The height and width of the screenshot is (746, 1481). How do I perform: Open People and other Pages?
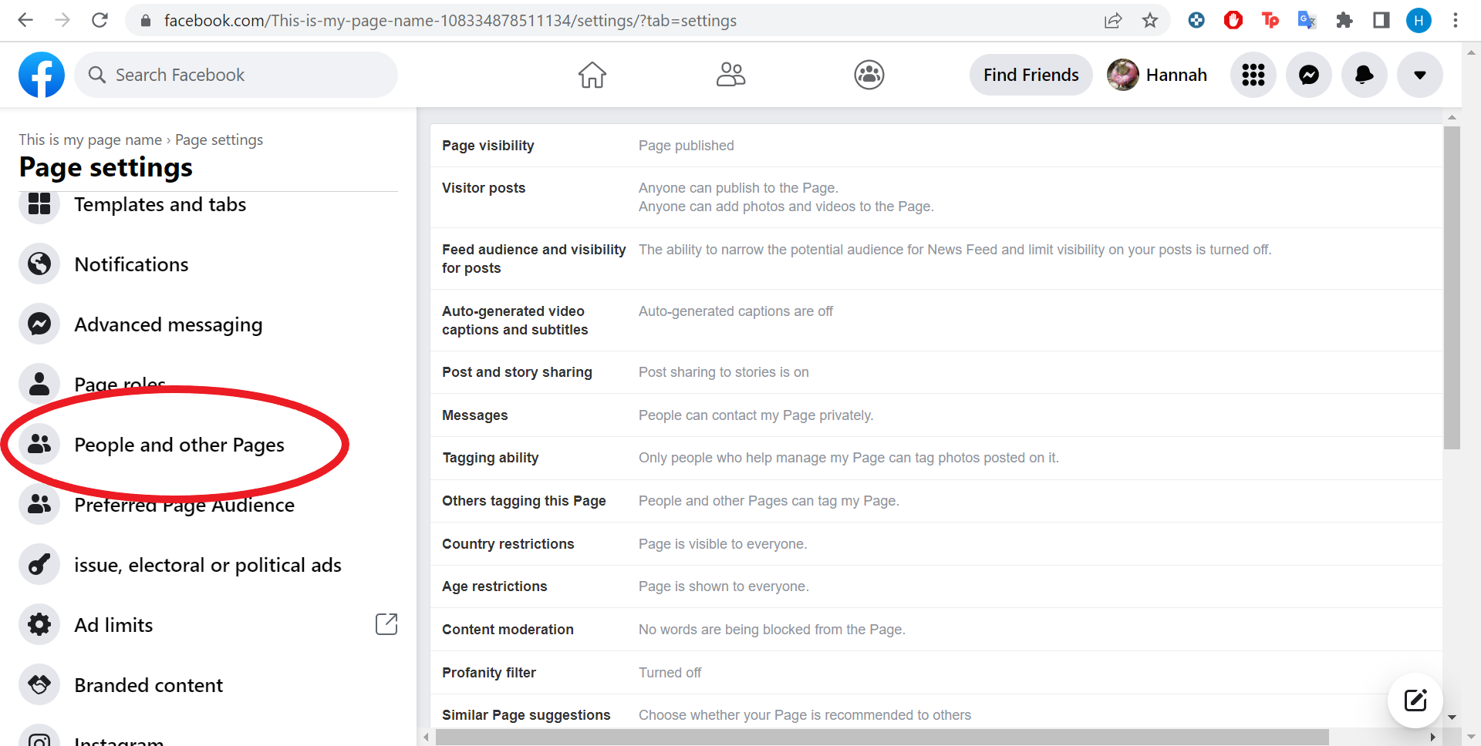pos(208,445)
